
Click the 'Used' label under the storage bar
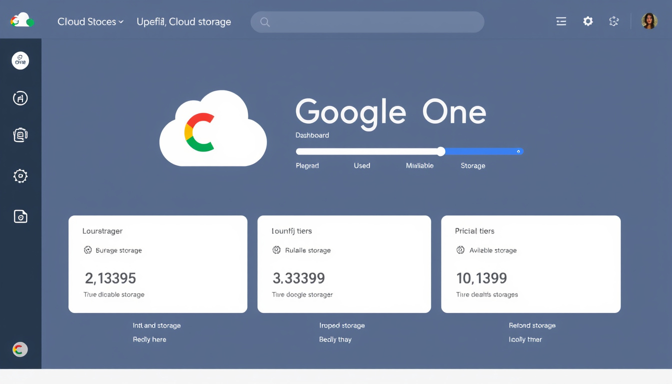click(x=362, y=165)
